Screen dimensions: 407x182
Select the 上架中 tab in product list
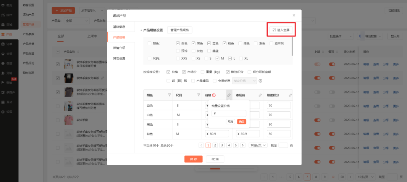[x=92, y=36]
